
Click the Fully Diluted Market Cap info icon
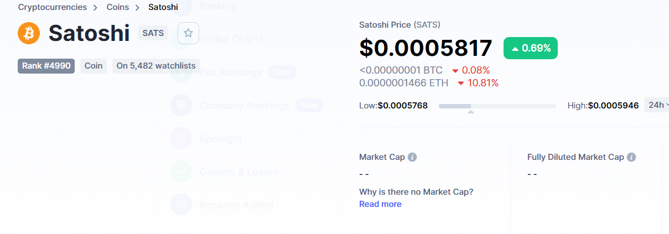click(x=631, y=157)
